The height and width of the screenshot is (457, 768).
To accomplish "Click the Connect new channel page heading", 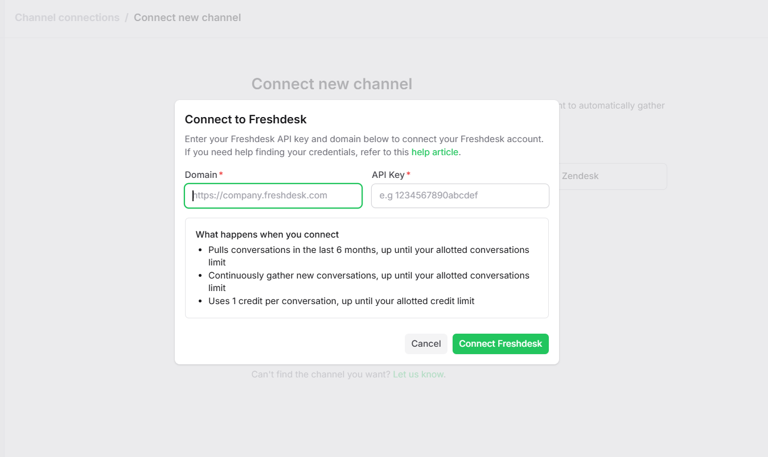I will point(331,84).
